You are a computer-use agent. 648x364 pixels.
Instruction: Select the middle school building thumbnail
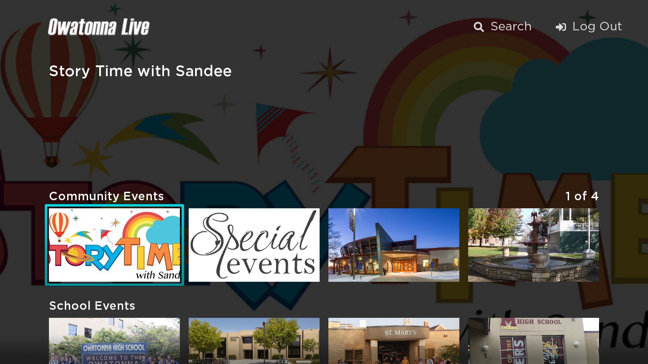(x=254, y=341)
